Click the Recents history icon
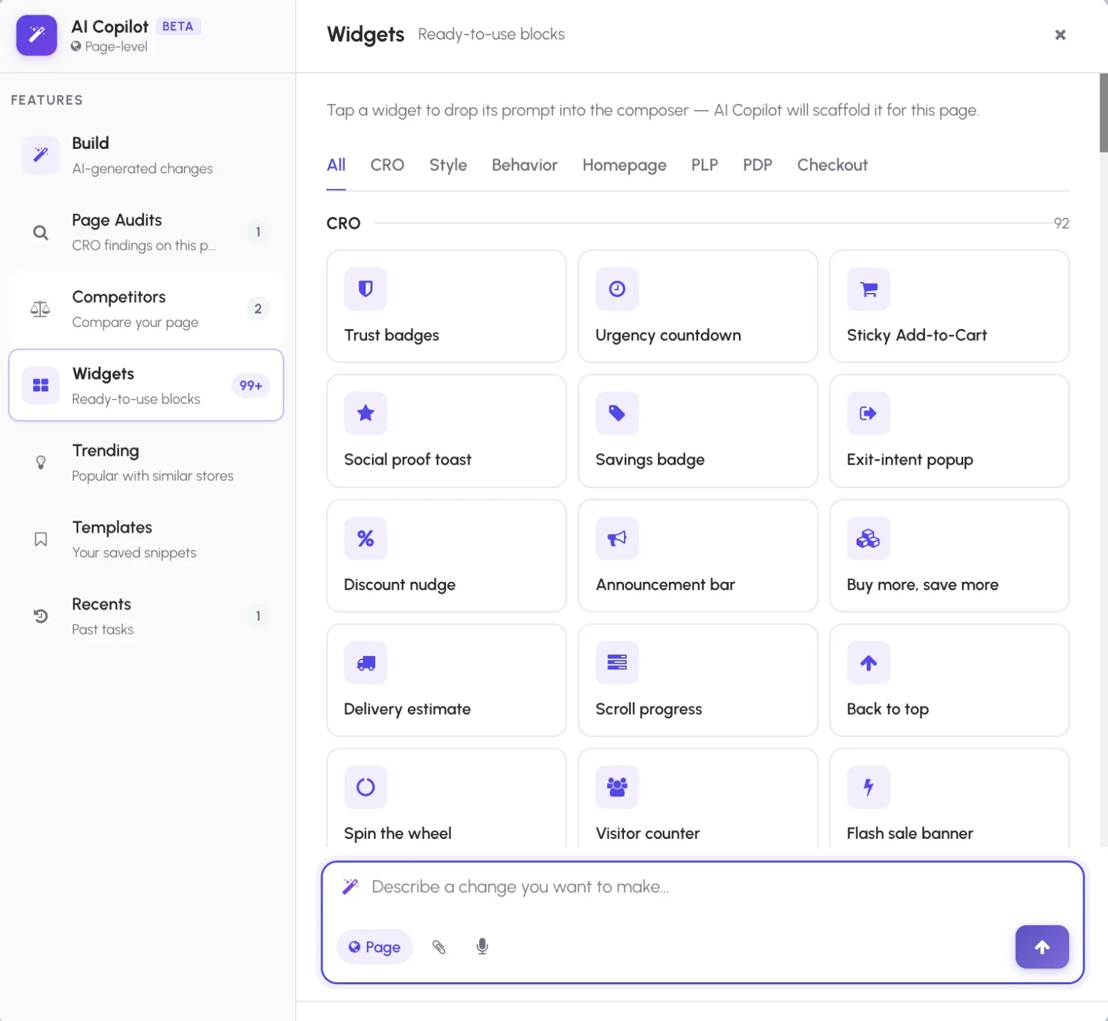The width and height of the screenshot is (1108, 1021). (x=41, y=616)
